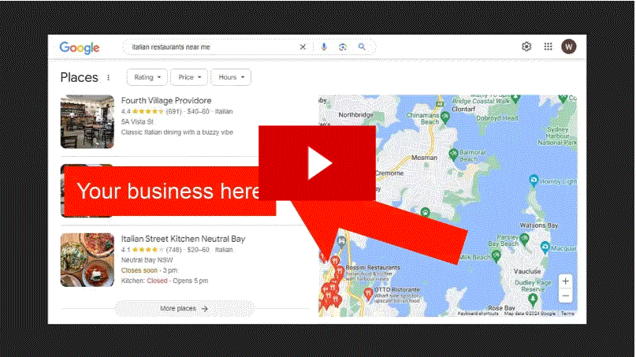Click the Northbridge label on the map

click(355, 115)
